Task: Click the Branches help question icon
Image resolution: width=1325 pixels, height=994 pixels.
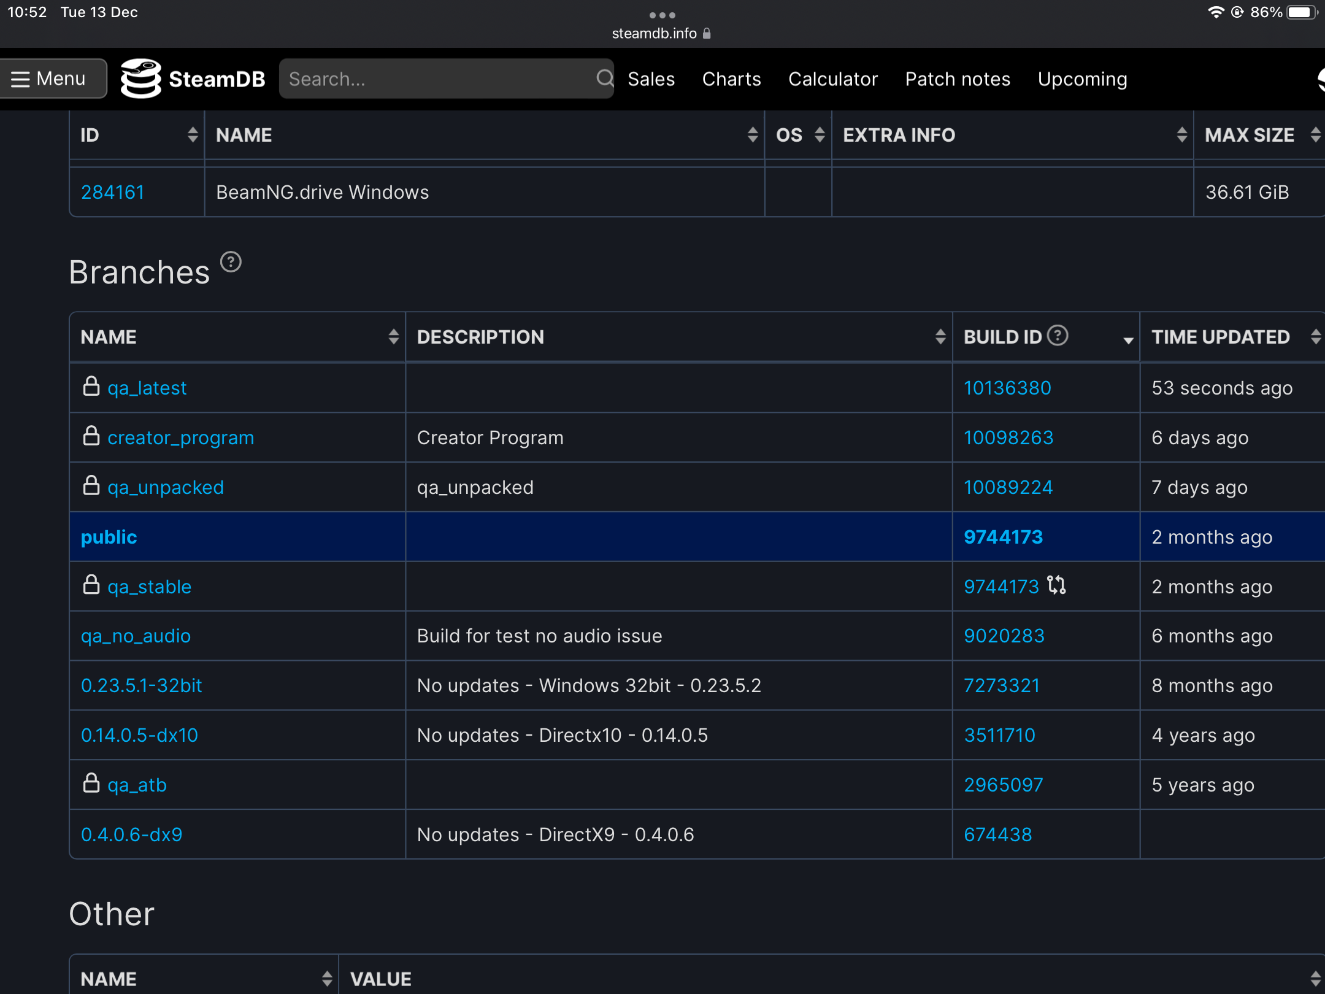Action: pos(231,262)
